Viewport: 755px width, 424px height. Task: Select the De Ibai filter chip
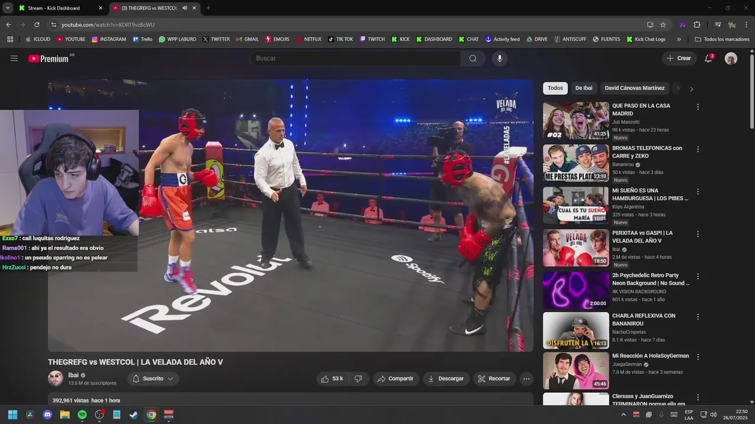coord(584,88)
